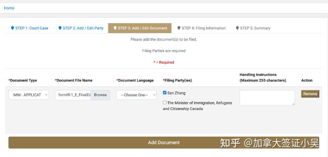This screenshot has width=328, height=157.
Task: Click the Add Document button
Action: (x=164, y=143)
